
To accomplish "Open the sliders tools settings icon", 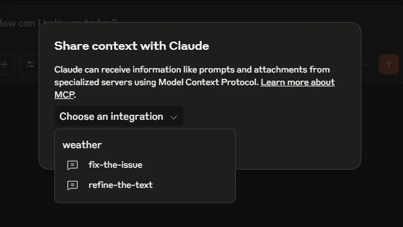I will click(x=30, y=64).
